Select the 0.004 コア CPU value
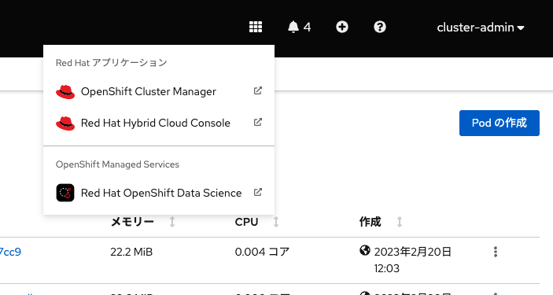 tap(262, 252)
